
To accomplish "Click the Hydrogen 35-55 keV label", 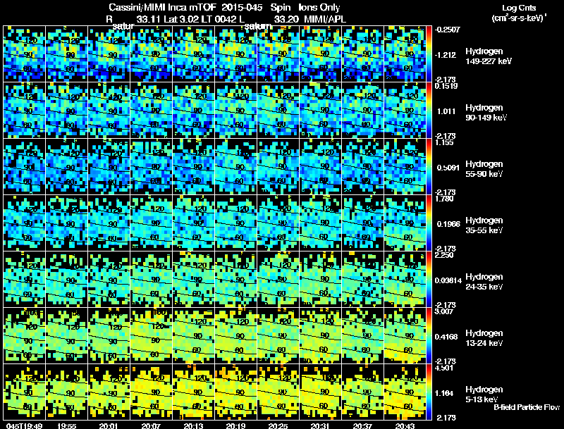I will [x=484, y=225].
